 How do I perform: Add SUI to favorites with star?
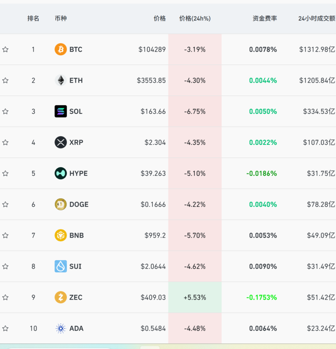5,267
